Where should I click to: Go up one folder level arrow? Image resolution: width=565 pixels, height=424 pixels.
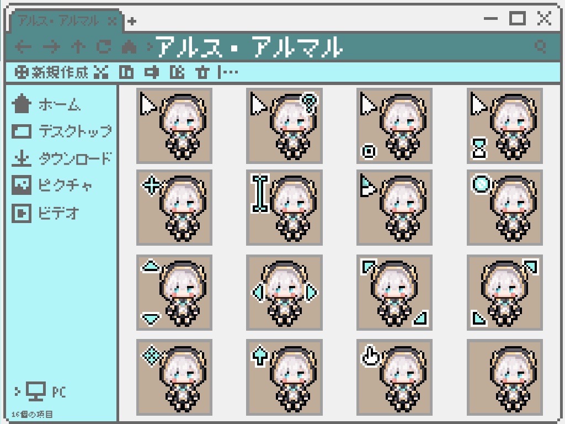[78, 47]
